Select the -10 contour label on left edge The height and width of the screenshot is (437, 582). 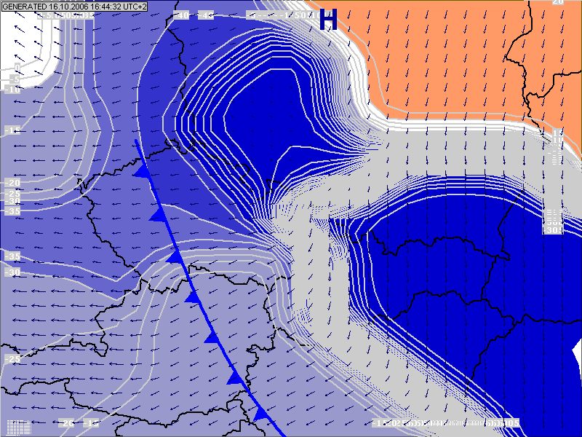[x=12, y=90]
